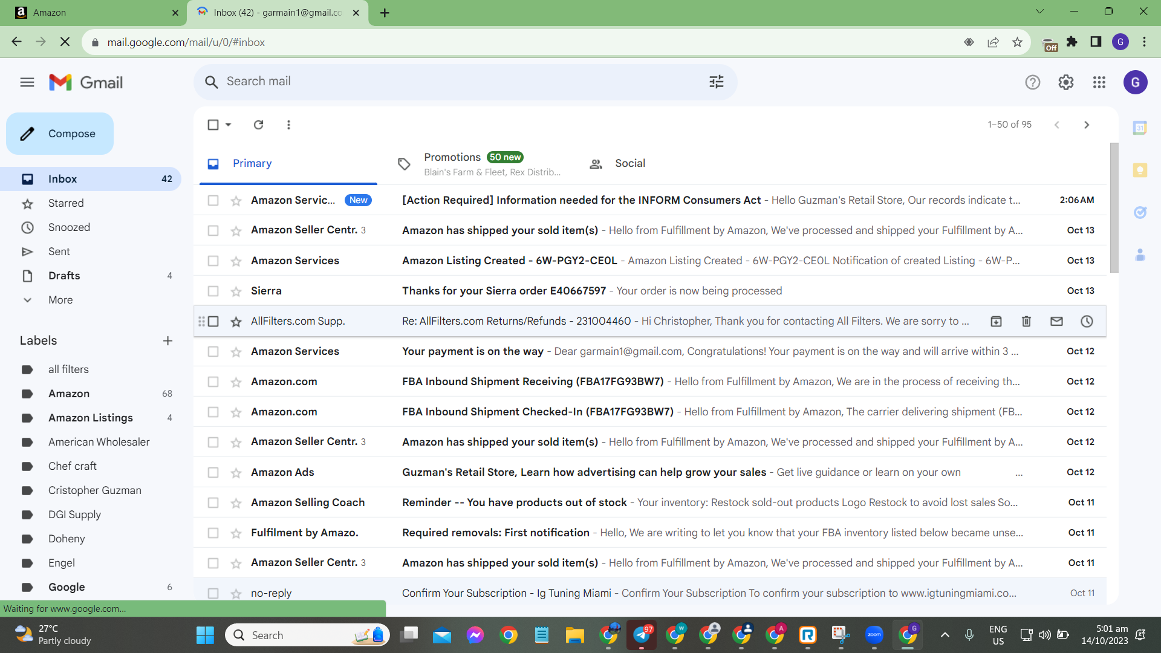This screenshot has width=1161, height=653.
Task: Open the Windows Start menu
Action: click(205, 635)
